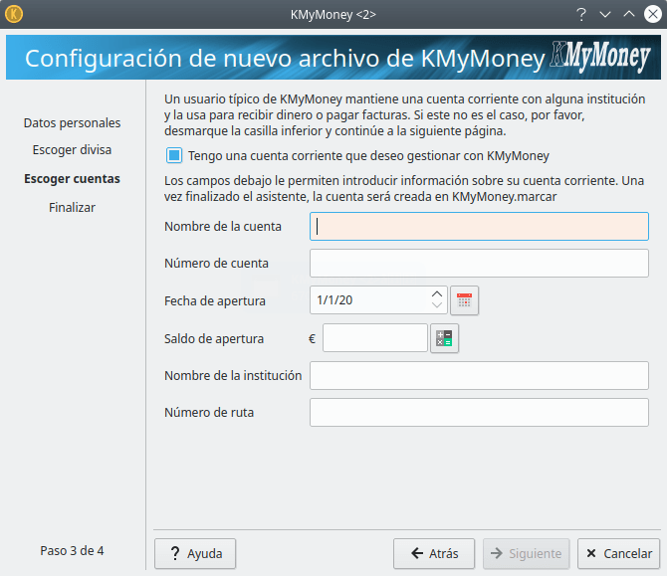Click the Número de ruta field
Screen dimensions: 667x576
click(x=479, y=412)
